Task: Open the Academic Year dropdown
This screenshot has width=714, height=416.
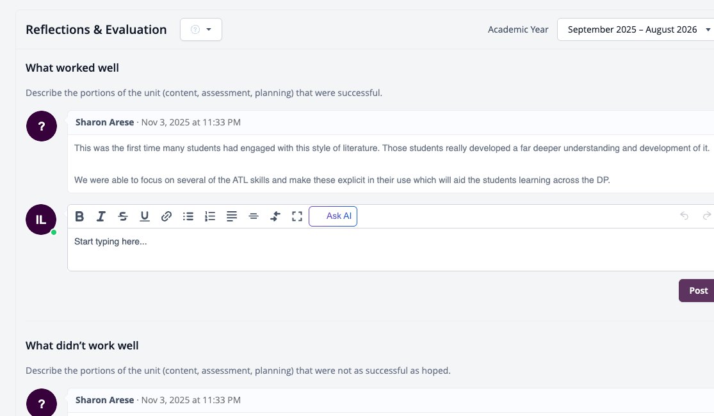Action: click(x=636, y=29)
